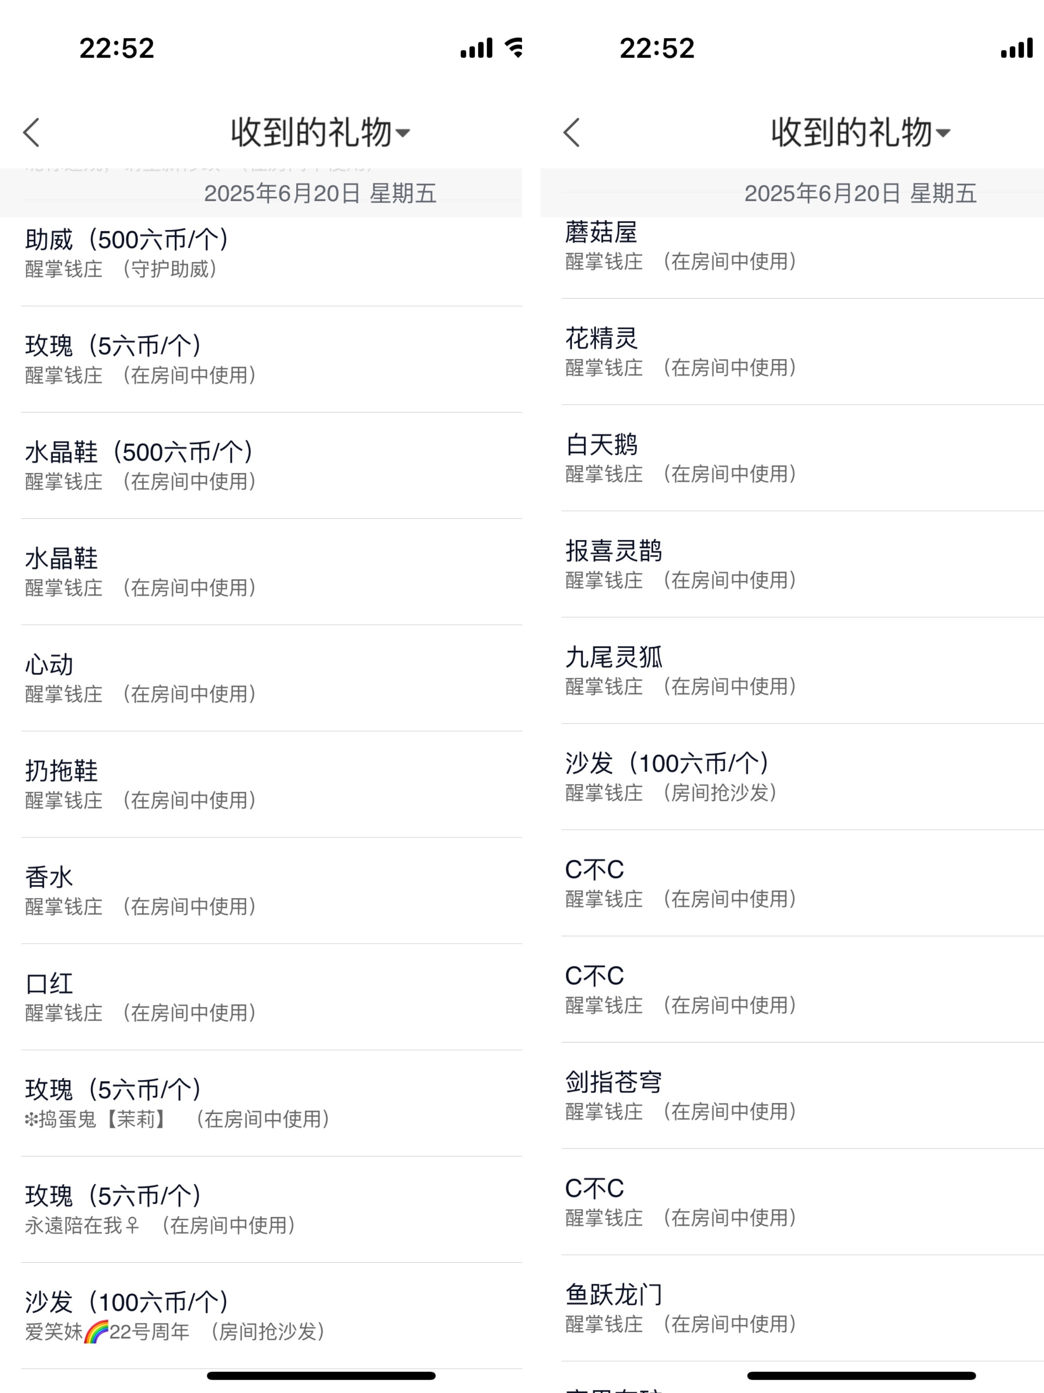Select 水晶鞋 (500六币/个) gift row

[x=271, y=466]
